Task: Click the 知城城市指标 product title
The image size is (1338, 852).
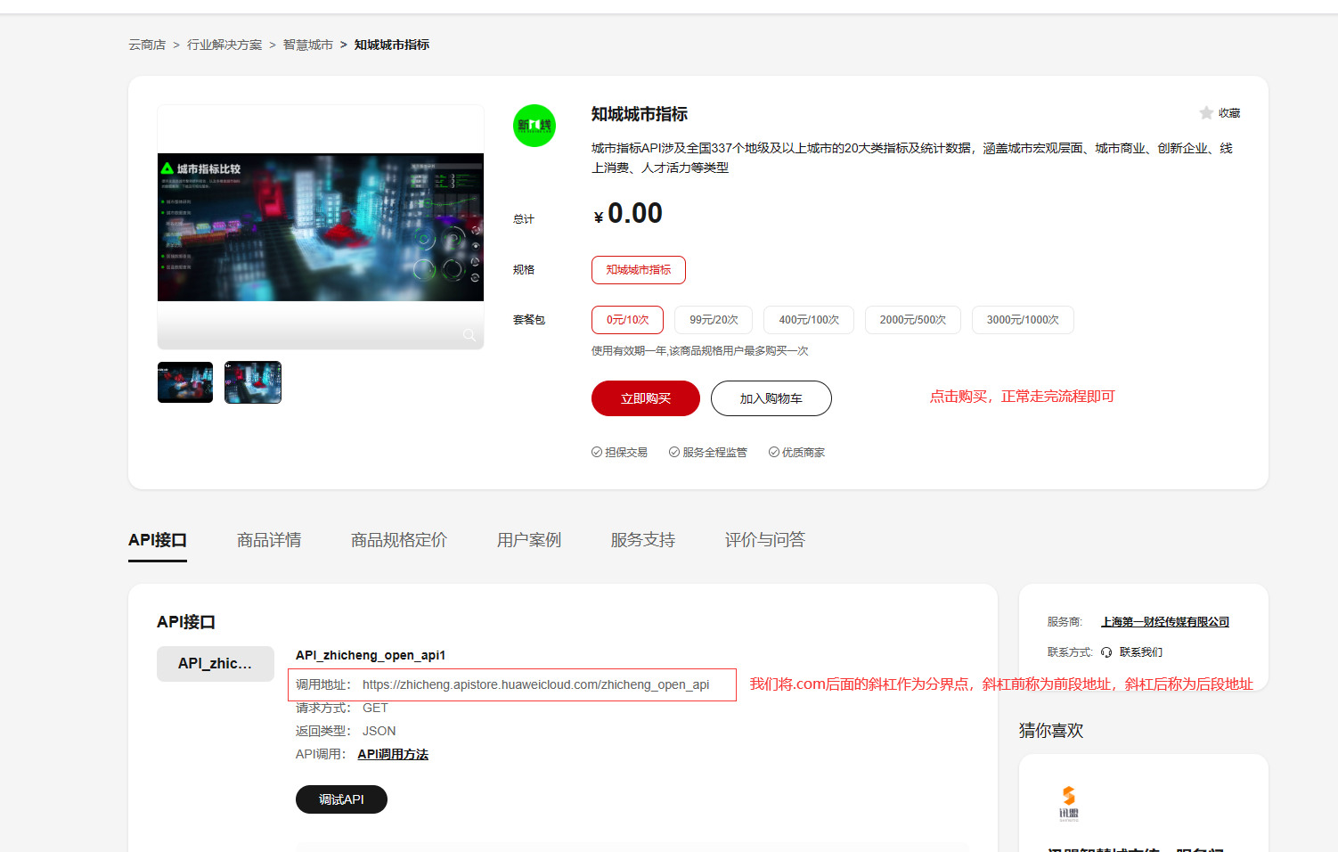Action: point(640,114)
